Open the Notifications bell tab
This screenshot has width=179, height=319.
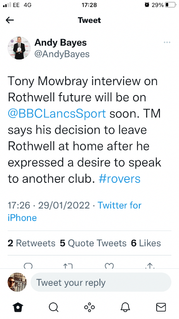pyautogui.click(x=125, y=307)
